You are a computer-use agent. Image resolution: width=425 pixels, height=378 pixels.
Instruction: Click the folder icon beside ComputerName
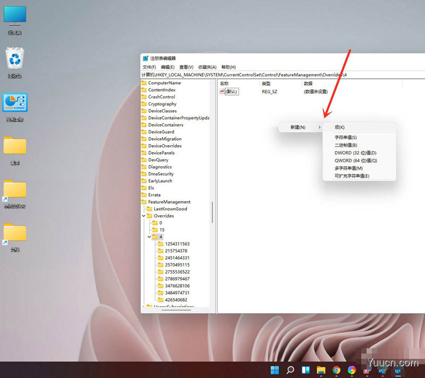click(x=144, y=83)
